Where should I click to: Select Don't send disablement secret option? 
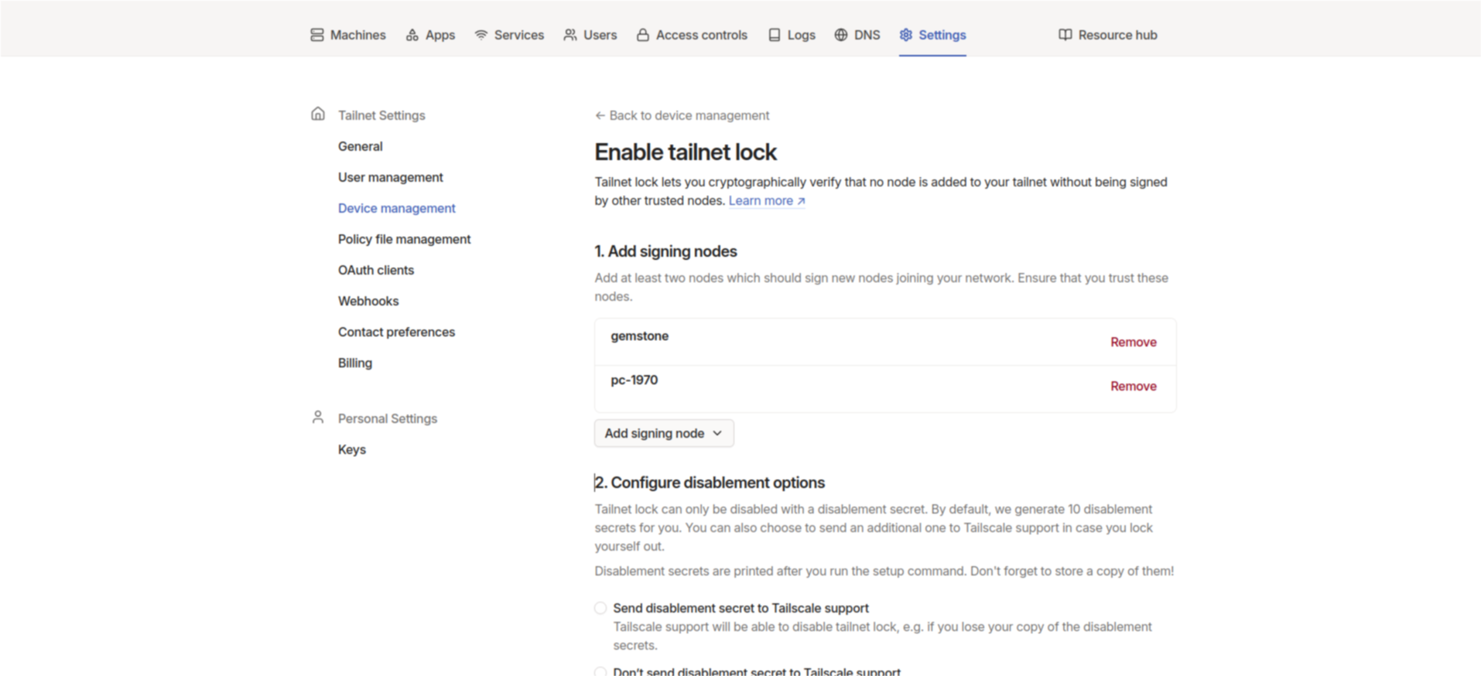[x=600, y=671]
